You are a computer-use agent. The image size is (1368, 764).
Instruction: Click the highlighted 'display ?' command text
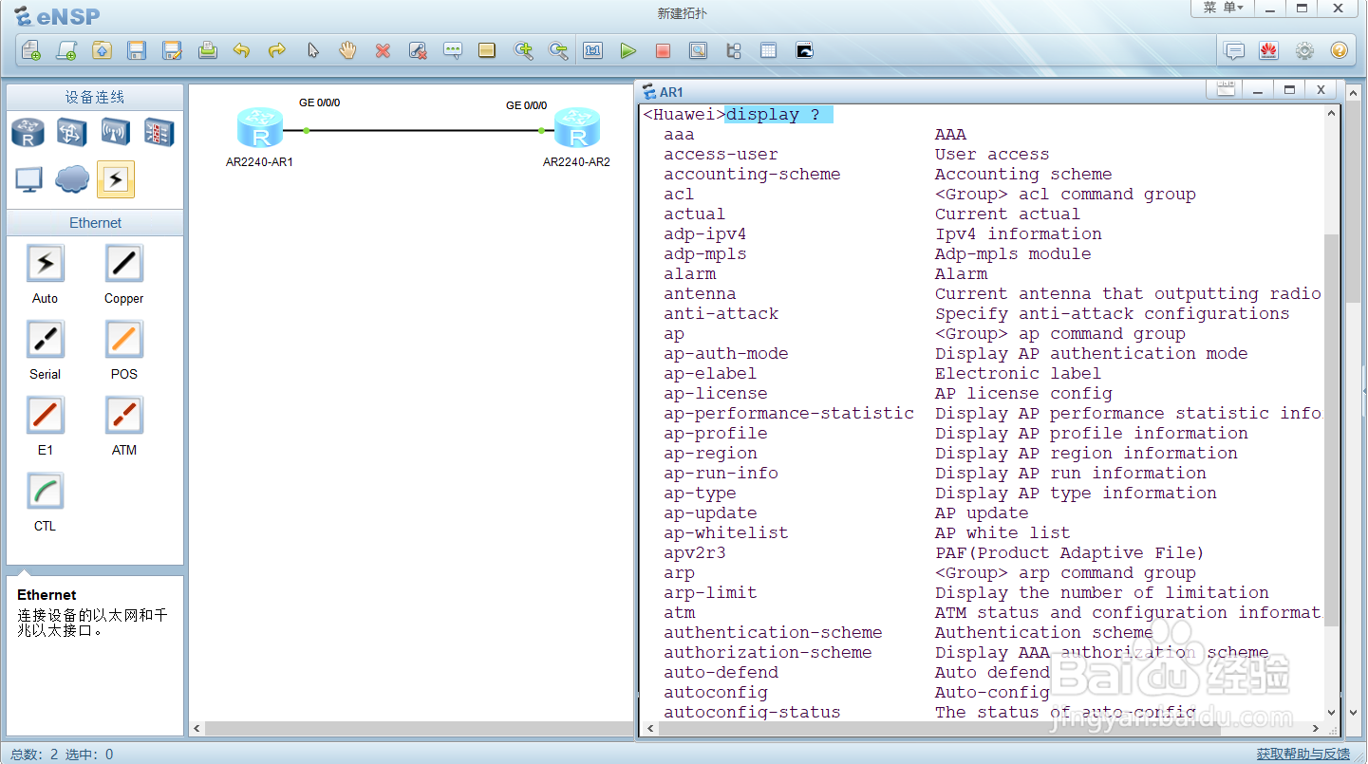pos(778,114)
